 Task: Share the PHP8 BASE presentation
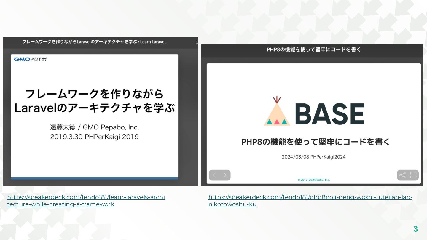pyautogui.click(x=402, y=175)
